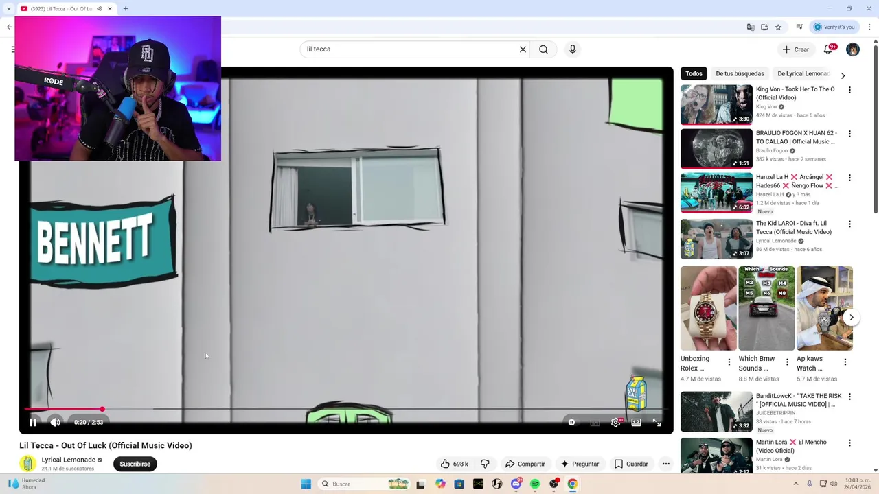This screenshot has height=494, width=879.
Task: Open Discord from the taskbar
Action: pyautogui.click(x=516, y=484)
